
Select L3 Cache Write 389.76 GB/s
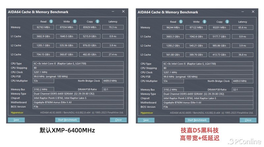pyautogui.click(x=196, y=55)
